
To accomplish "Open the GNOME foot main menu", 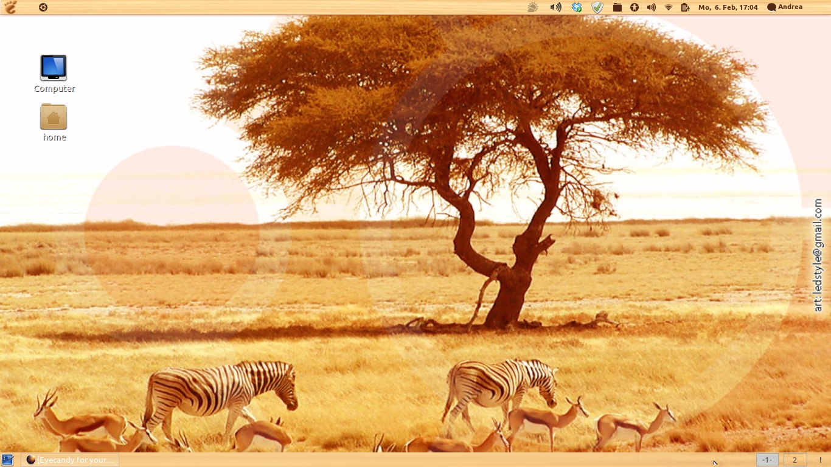I will (10, 7).
